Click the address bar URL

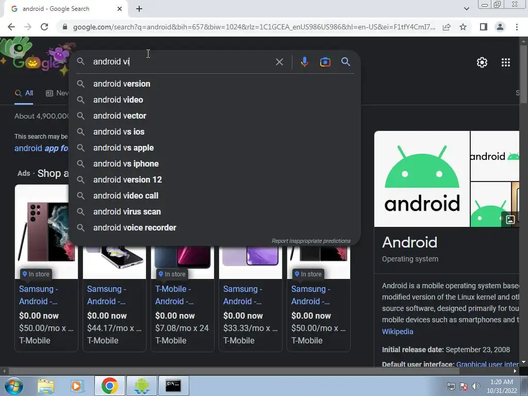pyautogui.click(x=254, y=27)
